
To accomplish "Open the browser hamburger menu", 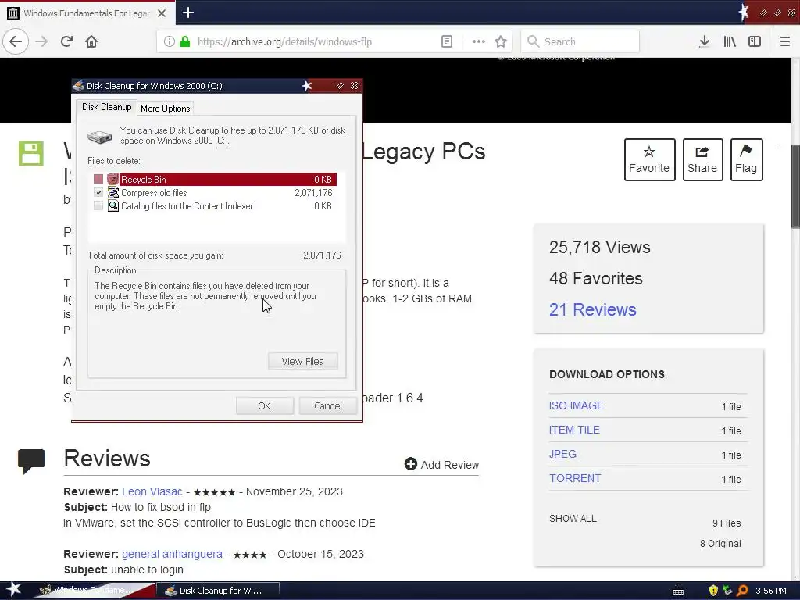I will point(784,41).
